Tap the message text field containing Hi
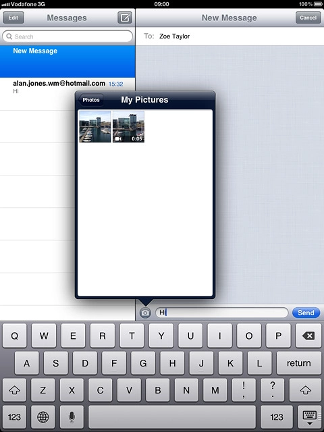This screenshot has width=324, height=432. (x=222, y=313)
